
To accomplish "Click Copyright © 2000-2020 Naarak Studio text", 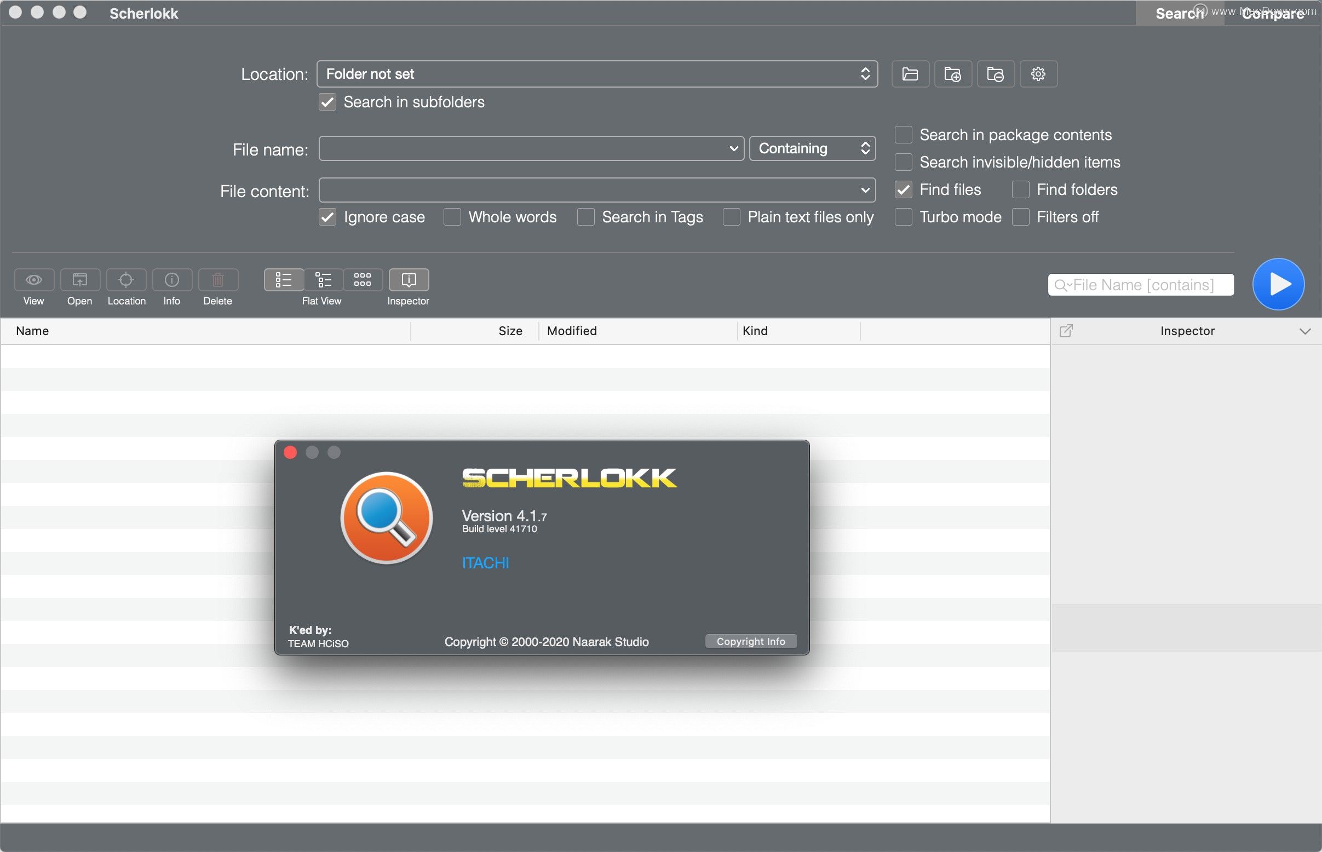I will 546,642.
